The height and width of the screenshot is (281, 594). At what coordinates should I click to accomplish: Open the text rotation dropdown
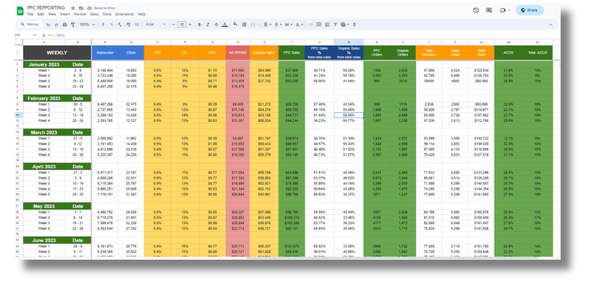(x=299, y=25)
